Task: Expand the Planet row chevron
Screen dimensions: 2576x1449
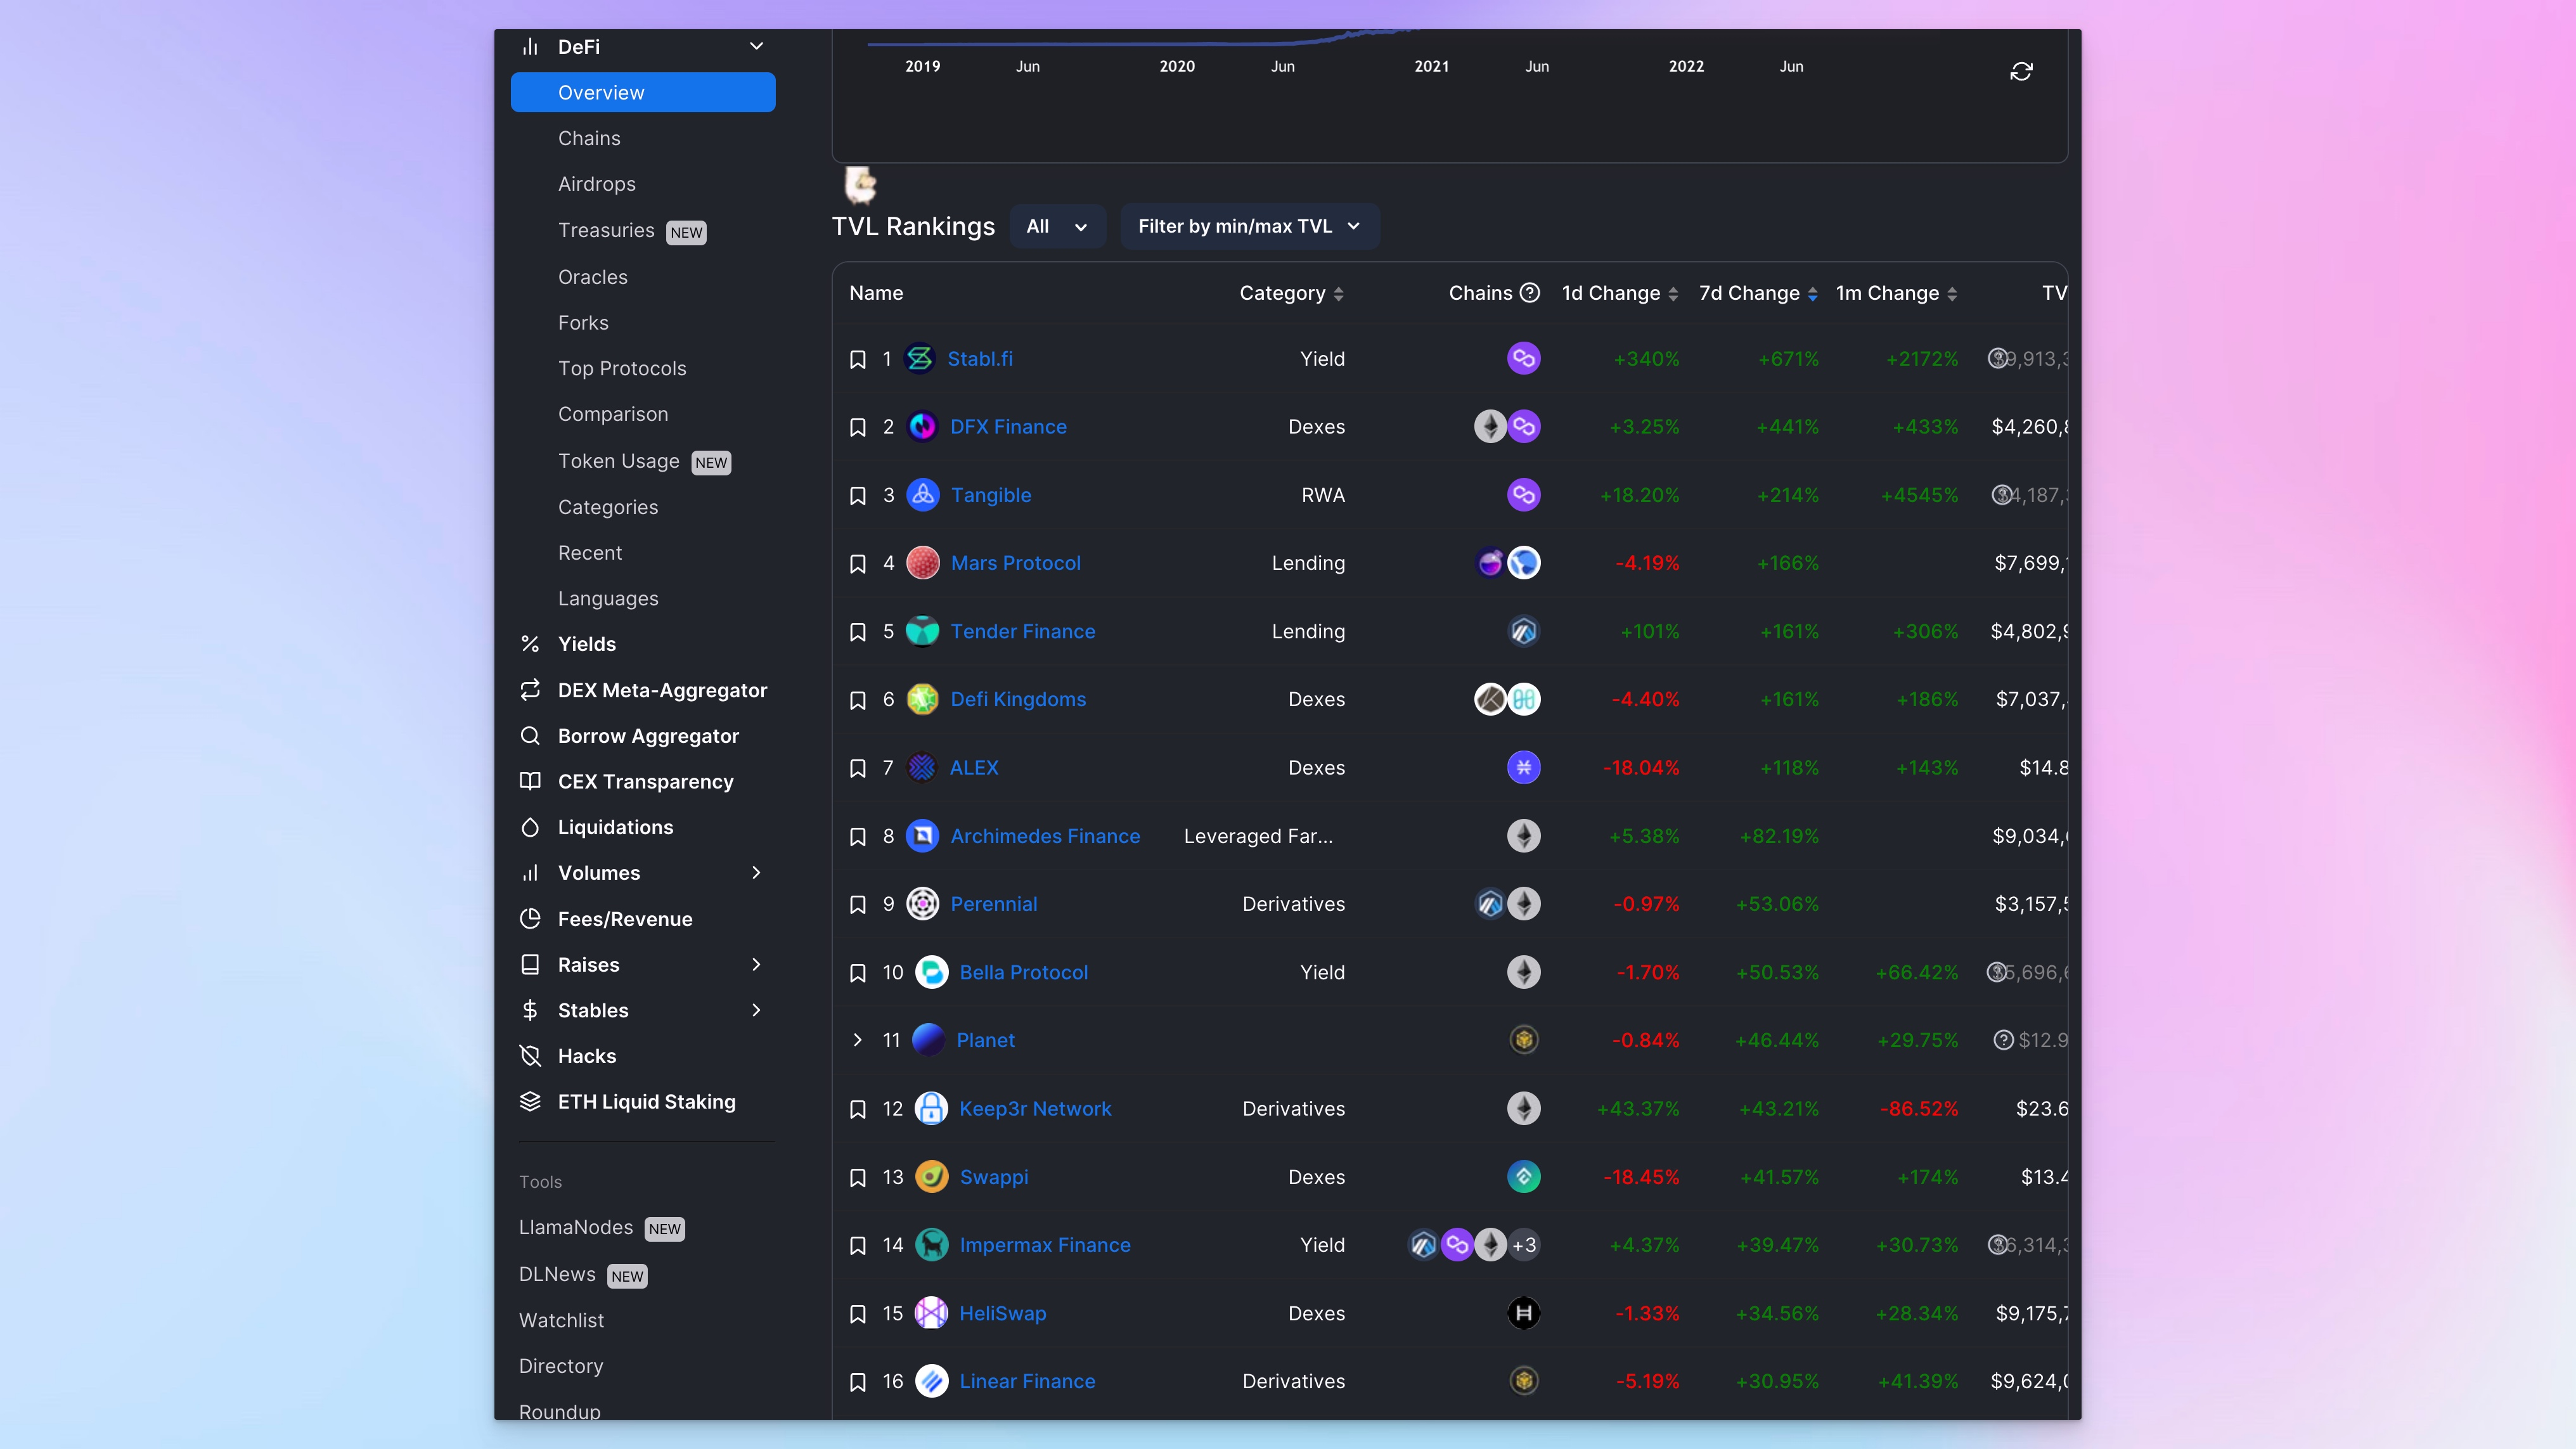Action: (x=857, y=1040)
